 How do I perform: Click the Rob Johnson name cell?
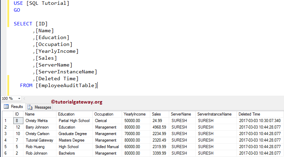tap(40, 153)
